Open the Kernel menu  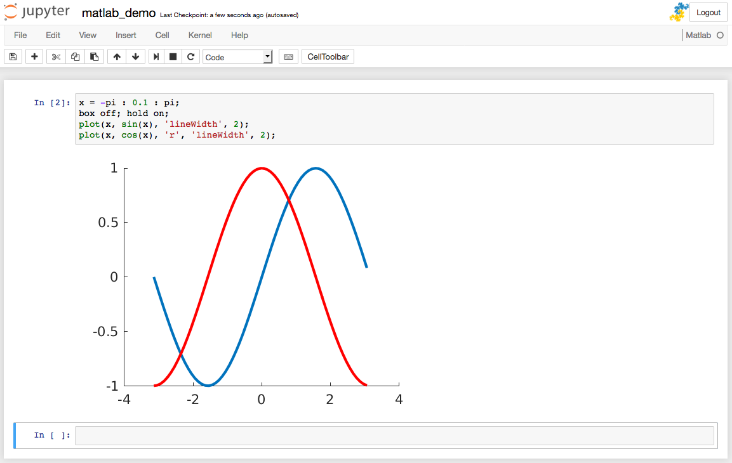(x=200, y=36)
